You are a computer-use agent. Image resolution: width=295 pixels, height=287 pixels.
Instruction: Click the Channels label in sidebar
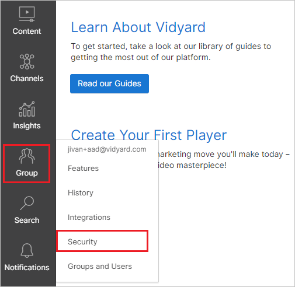point(27,79)
